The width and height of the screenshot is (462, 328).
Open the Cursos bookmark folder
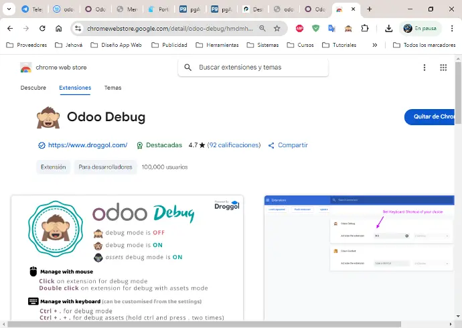coord(300,45)
